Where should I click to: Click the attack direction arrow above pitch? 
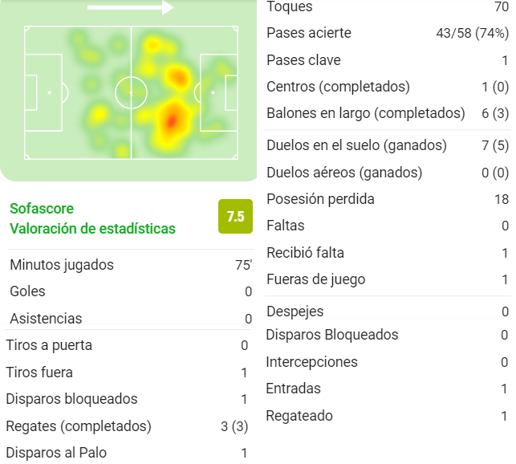tap(131, 7)
